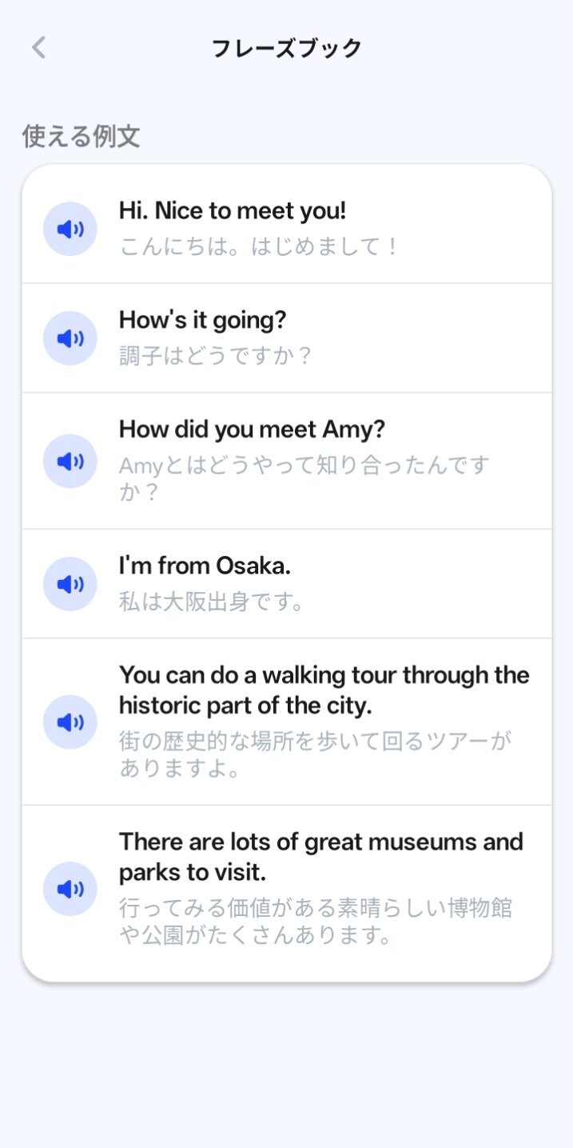Select the phrase "How's it going?"

[x=202, y=320]
